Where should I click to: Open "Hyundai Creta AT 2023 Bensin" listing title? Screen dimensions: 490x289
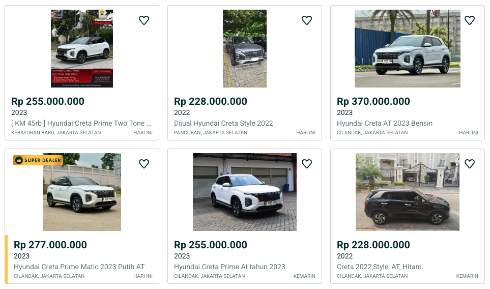[385, 123]
